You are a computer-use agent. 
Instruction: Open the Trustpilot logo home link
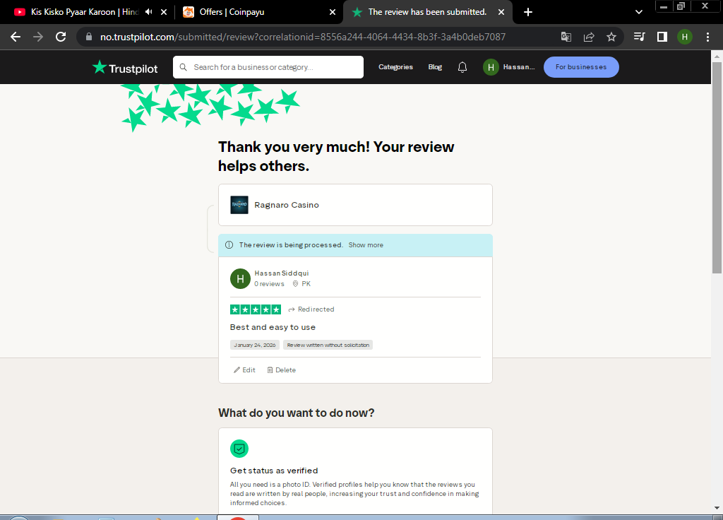click(x=125, y=68)
